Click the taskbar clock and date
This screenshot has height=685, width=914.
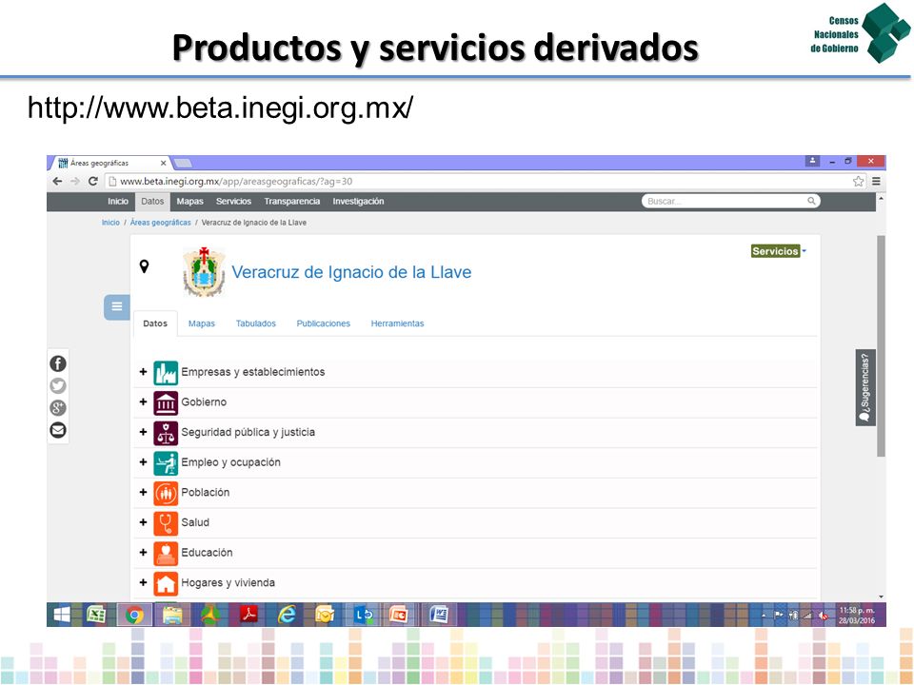click(857, 616)
